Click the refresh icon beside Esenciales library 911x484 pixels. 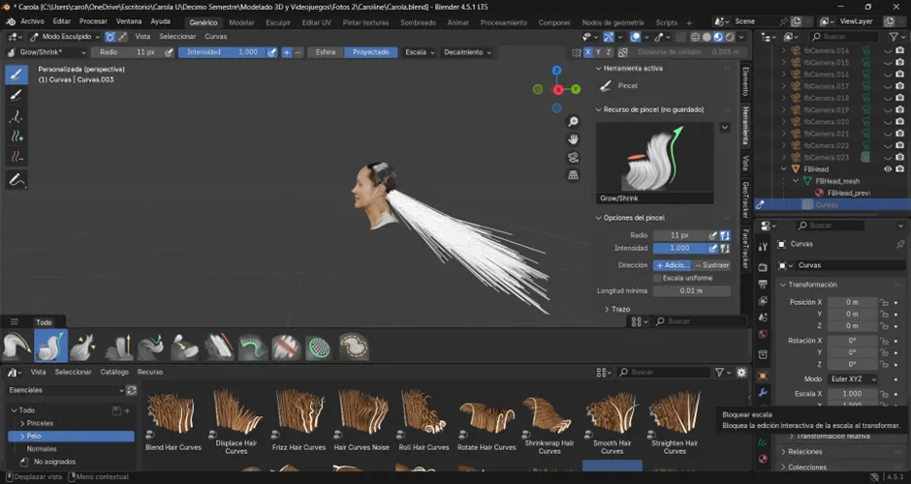pyautogui.click(x=132, y=390)
